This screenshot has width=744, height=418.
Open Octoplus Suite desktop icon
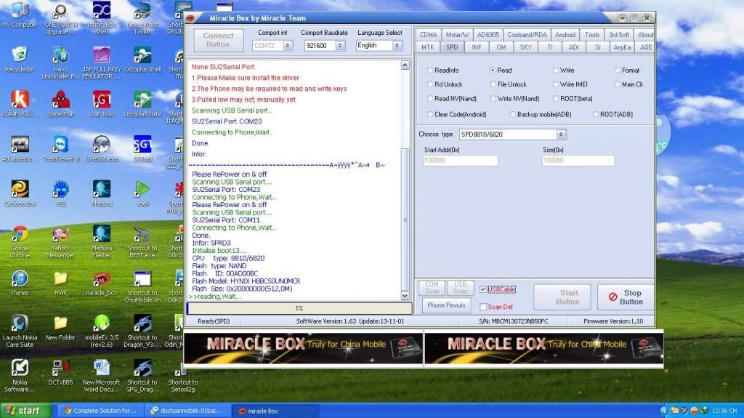coord(142,104)
